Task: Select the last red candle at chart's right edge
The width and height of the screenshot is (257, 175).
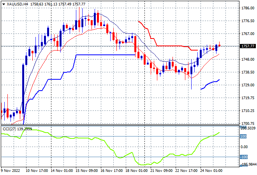Action: 220,45
